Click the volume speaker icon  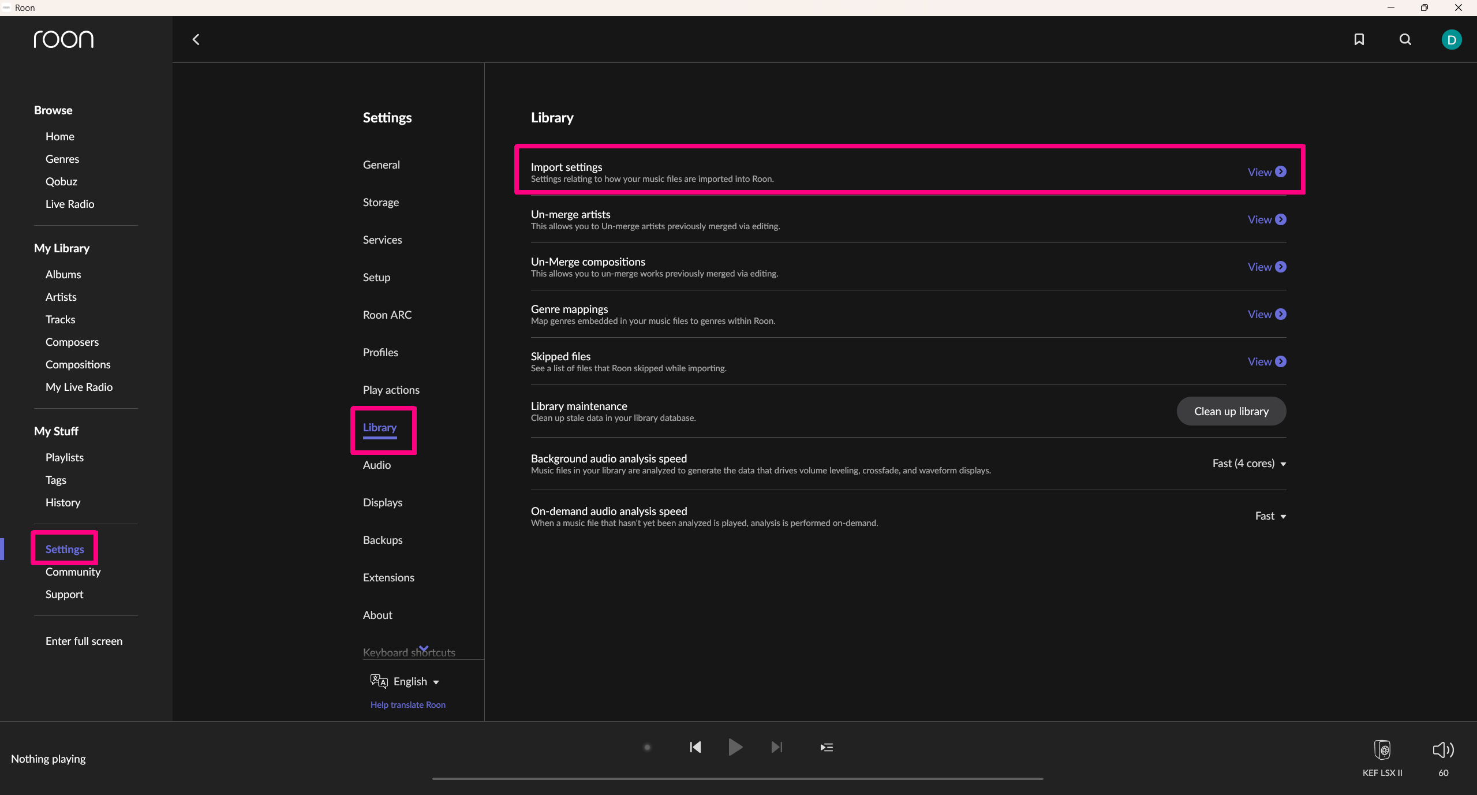tap(1443, 749)
